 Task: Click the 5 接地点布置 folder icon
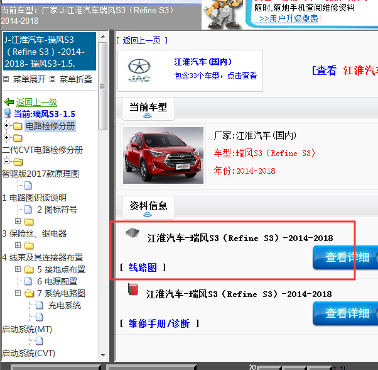click(x=29, y=269)
